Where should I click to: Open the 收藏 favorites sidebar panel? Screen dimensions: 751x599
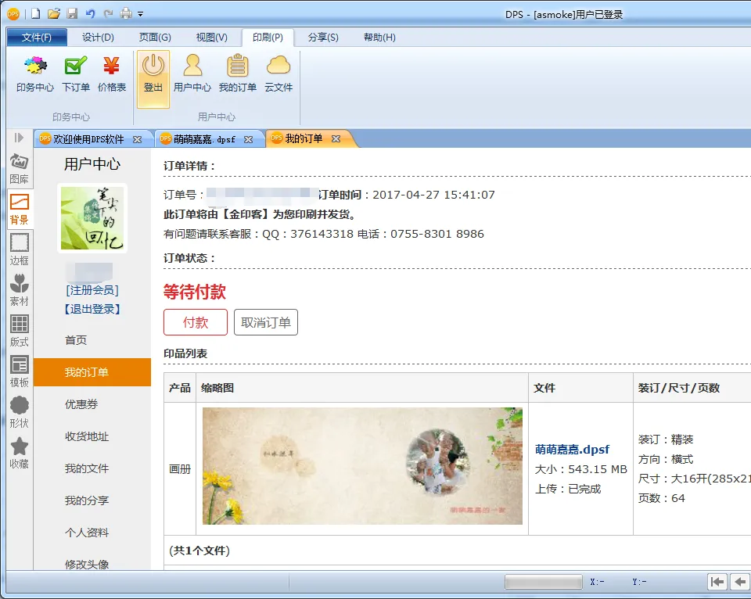(19, 454)
